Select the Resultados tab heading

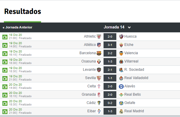point(23,12)
